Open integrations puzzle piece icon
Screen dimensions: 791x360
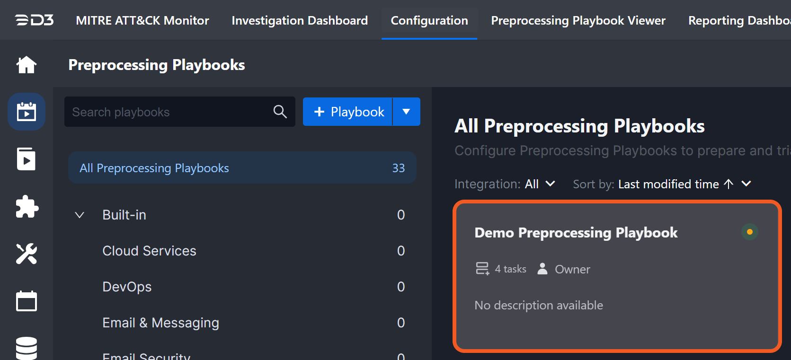coord(27,207)
